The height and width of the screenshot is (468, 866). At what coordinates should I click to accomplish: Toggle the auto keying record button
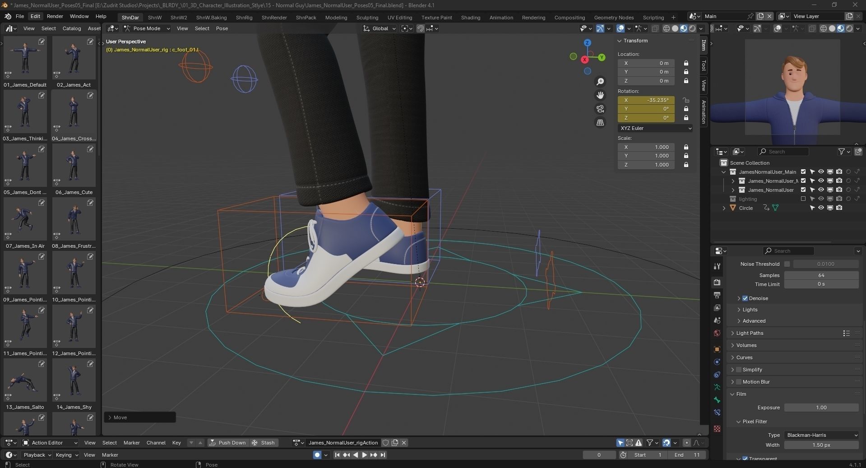click(317, 455)
